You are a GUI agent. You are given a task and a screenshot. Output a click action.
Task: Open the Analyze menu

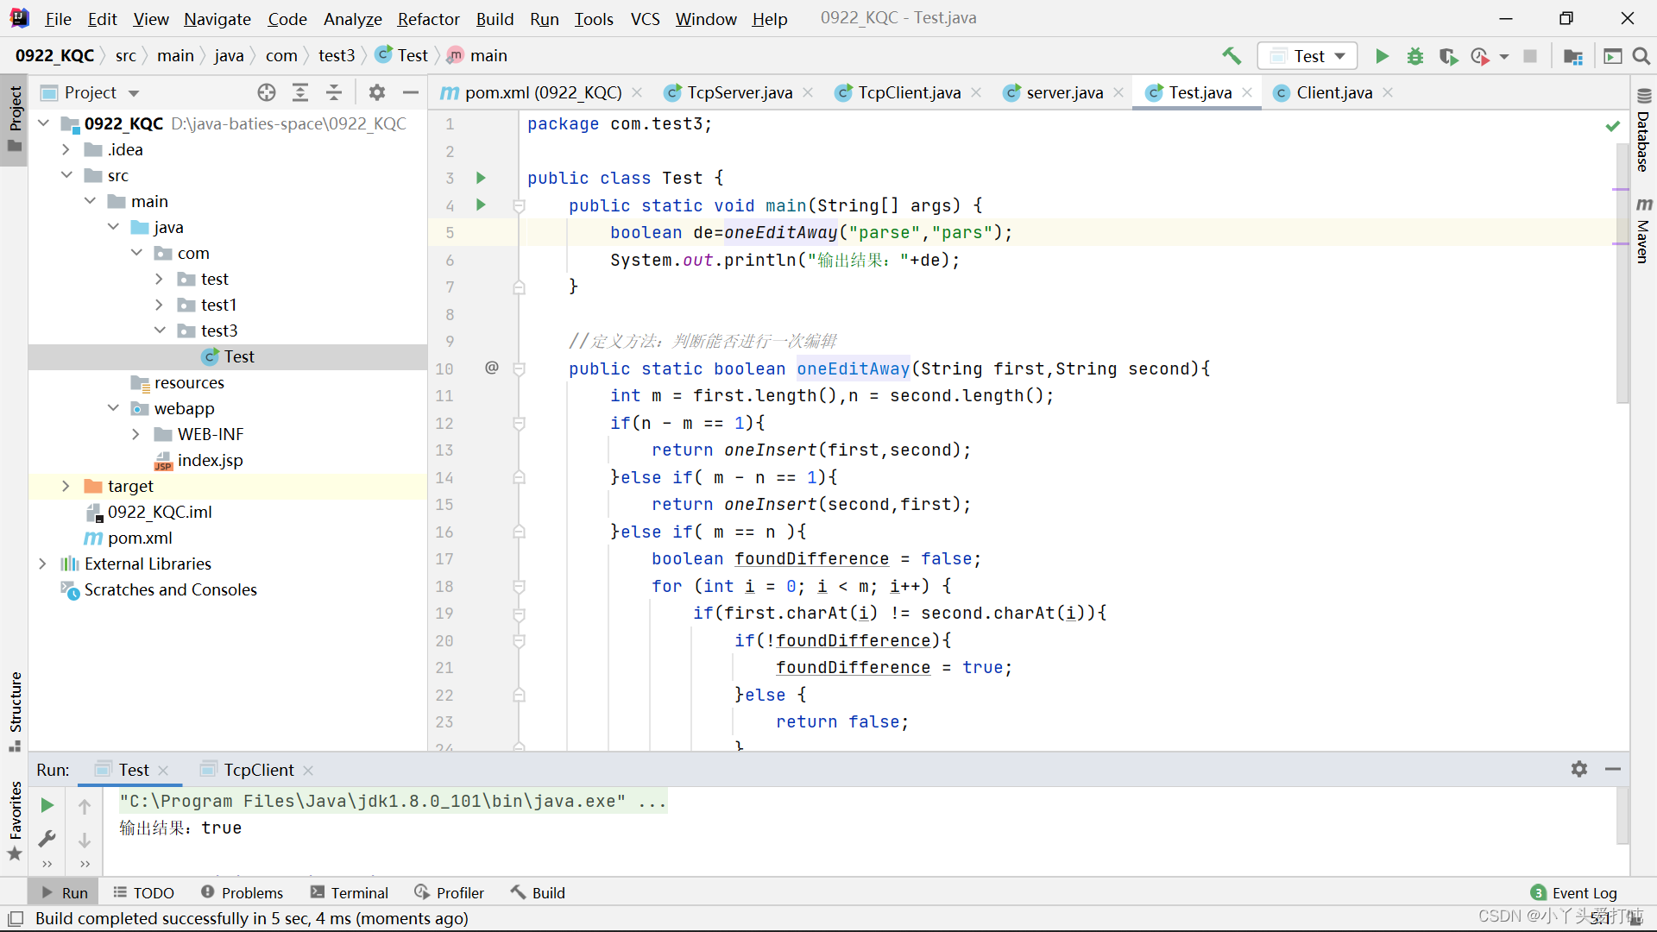coord(352,19)
